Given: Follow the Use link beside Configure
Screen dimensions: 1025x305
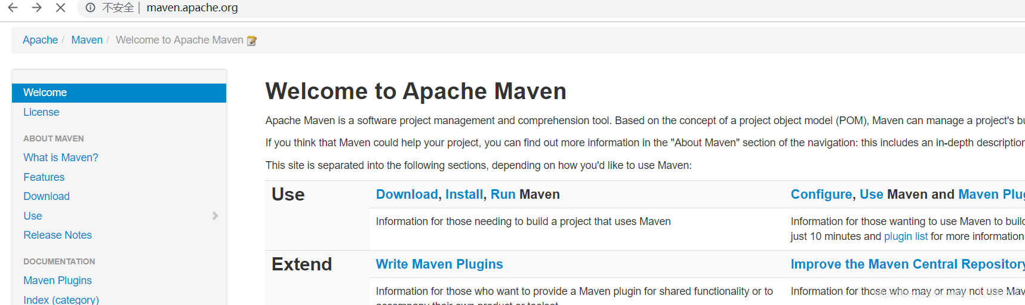Looking at the screenshot, I should click(872, 195).
